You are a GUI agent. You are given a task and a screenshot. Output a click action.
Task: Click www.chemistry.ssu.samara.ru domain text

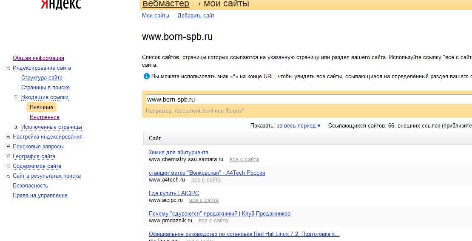[x=186, y=159]
